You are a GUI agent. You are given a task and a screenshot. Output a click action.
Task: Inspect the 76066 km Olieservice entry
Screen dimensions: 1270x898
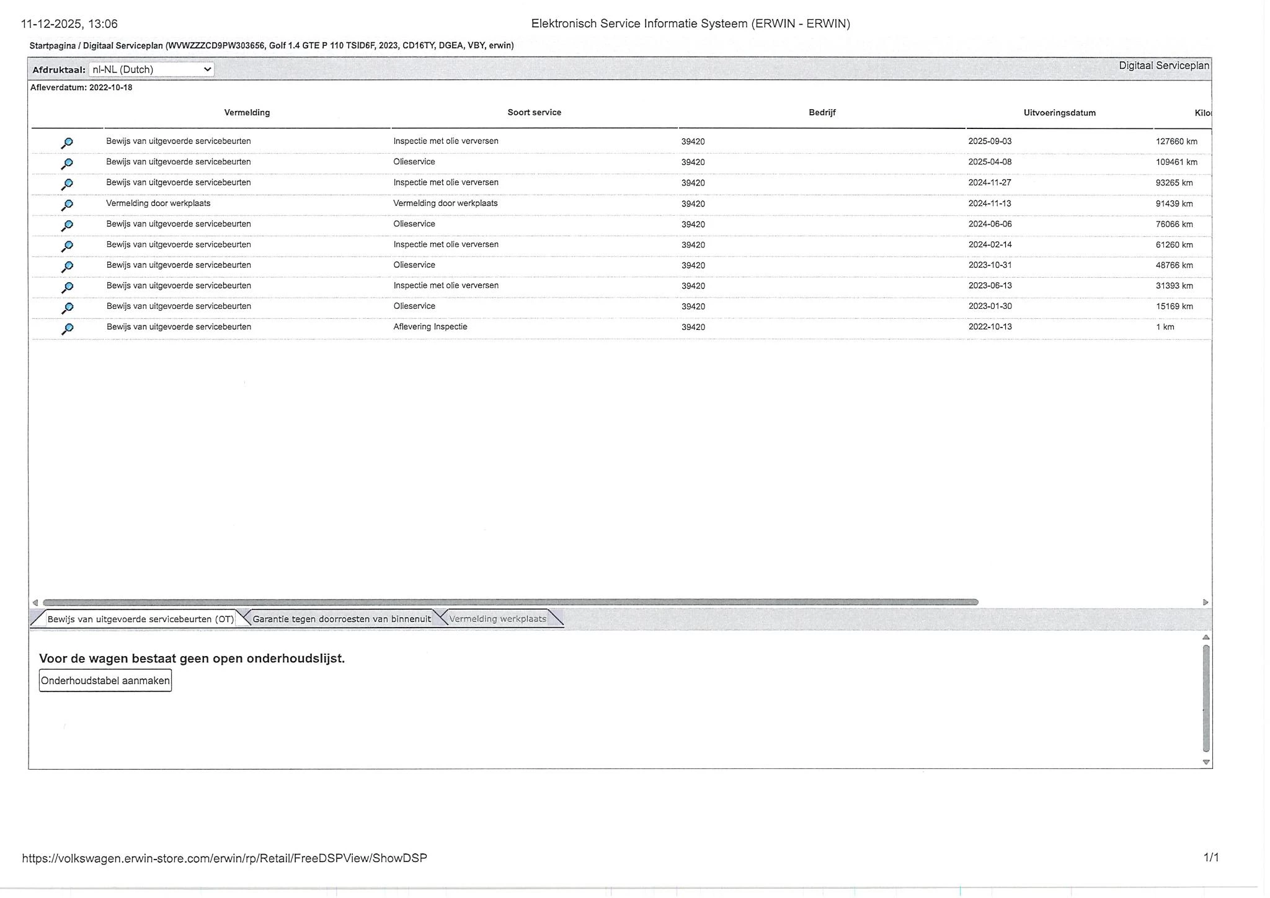[x=67, y=225]
